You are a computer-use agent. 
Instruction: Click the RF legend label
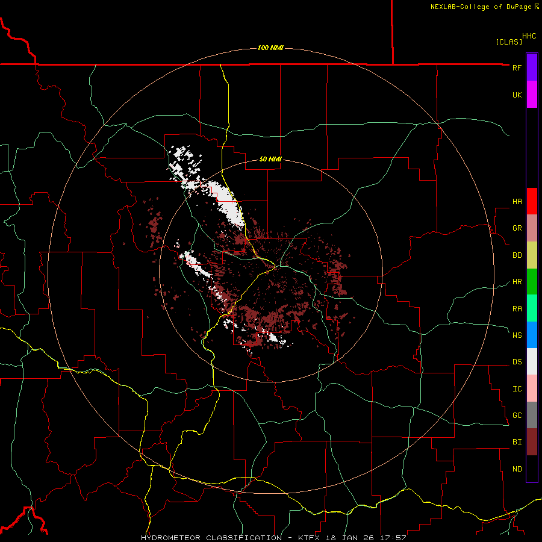(517, 67)
